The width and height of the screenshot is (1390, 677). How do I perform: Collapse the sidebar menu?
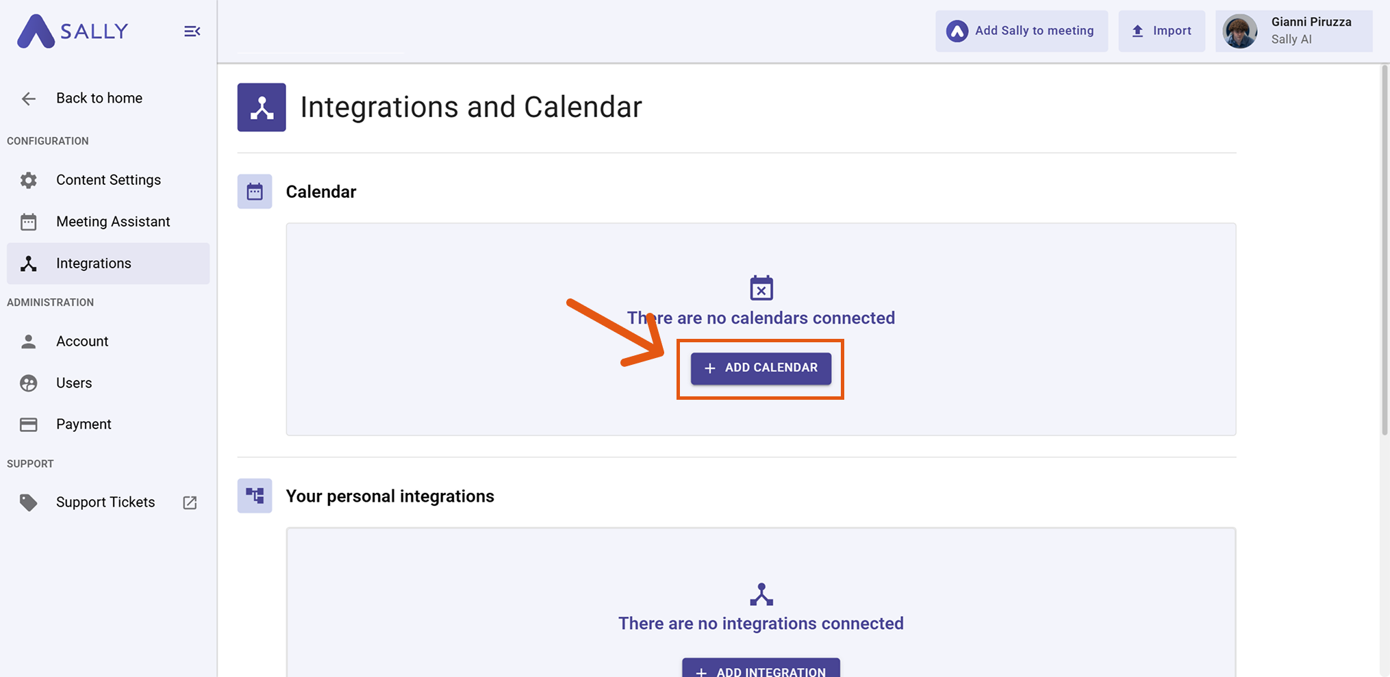[192, 31]
